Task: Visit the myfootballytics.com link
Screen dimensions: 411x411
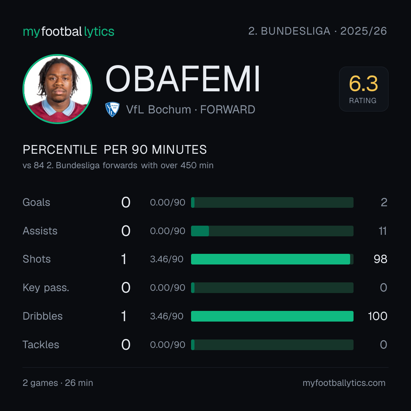Action: click(344, 383)
